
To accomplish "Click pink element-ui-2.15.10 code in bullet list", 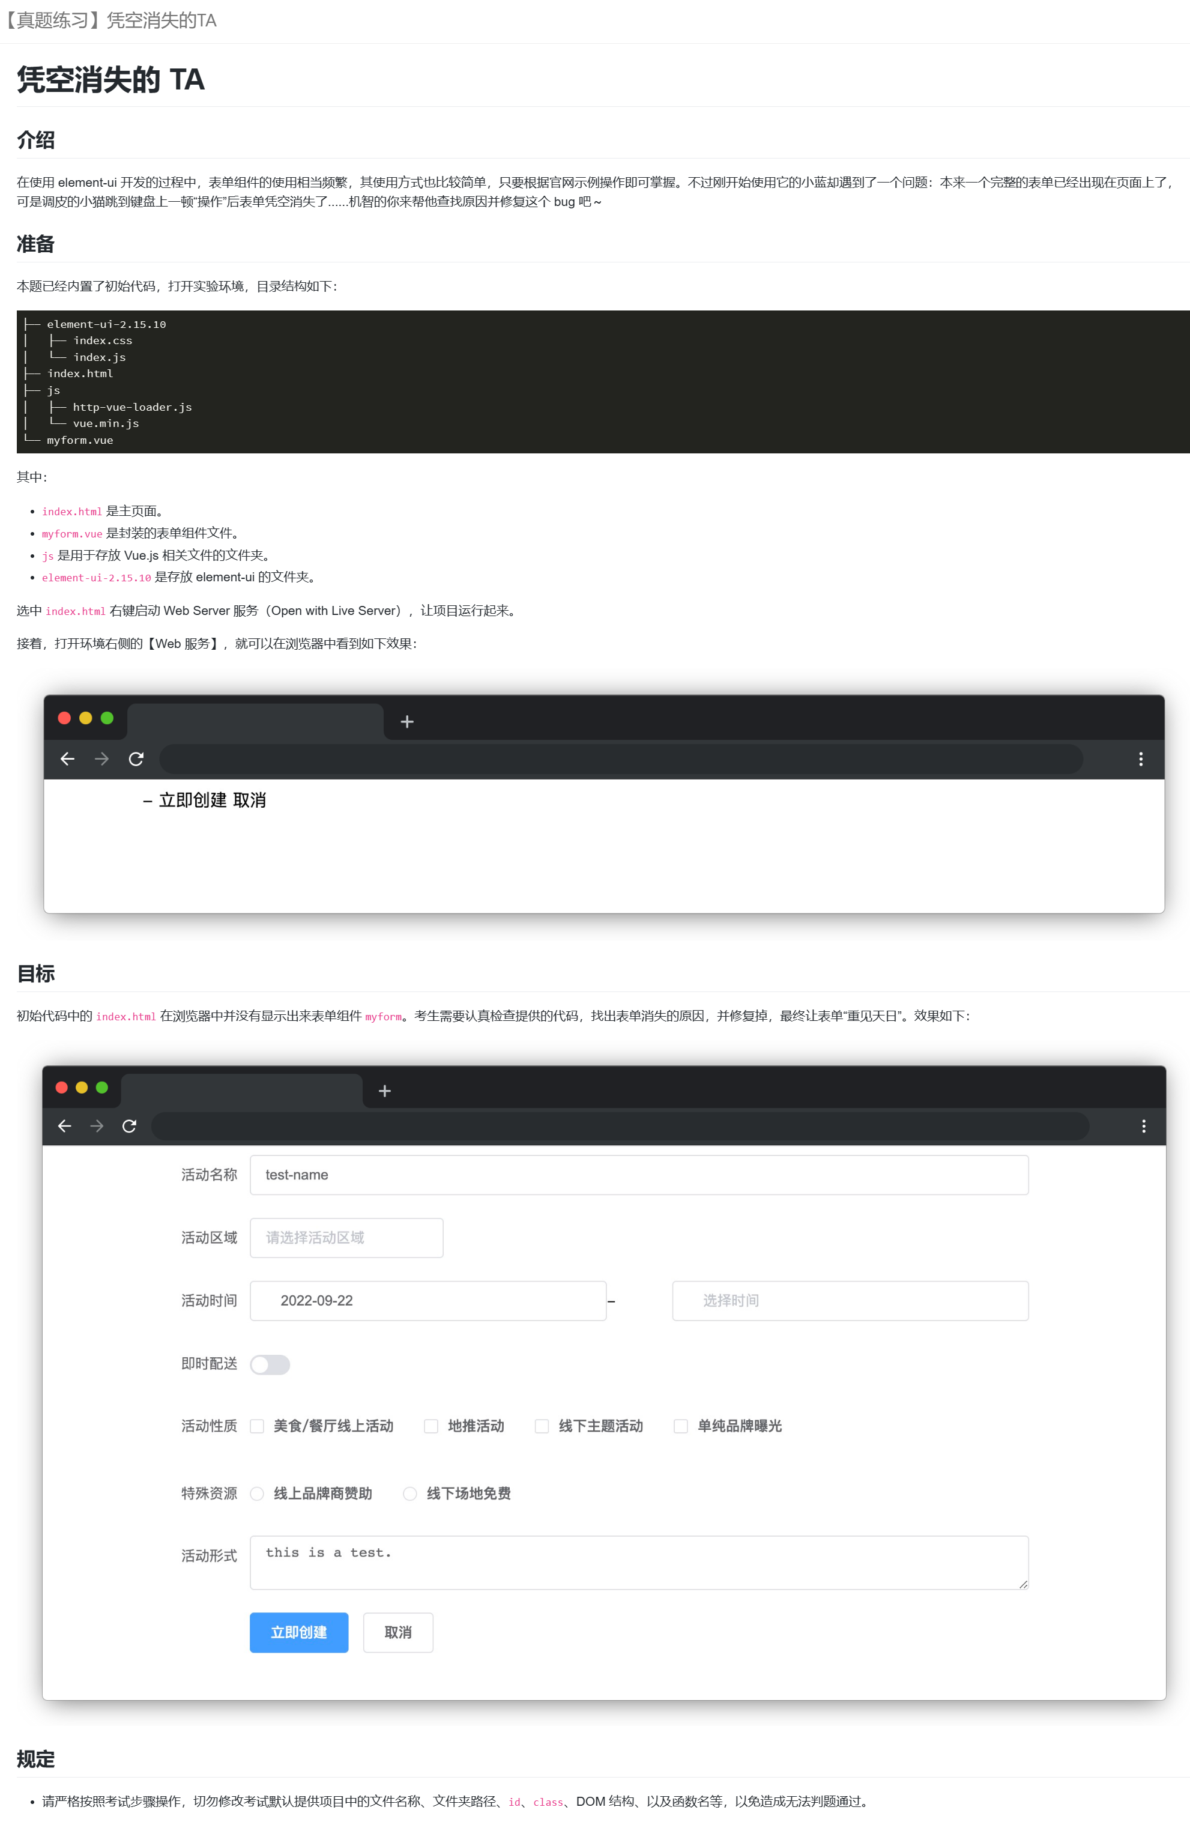I will [x=97, y=577].
